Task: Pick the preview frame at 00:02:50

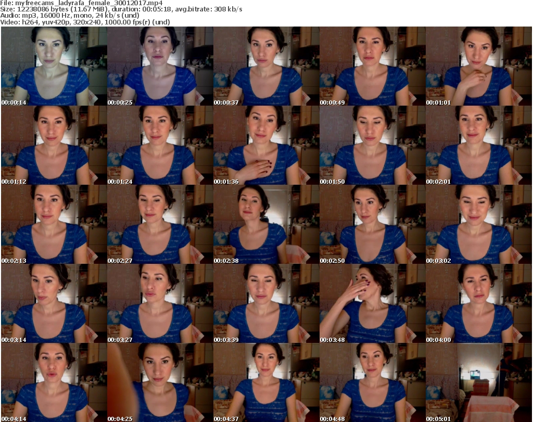Action: point(372,225)
